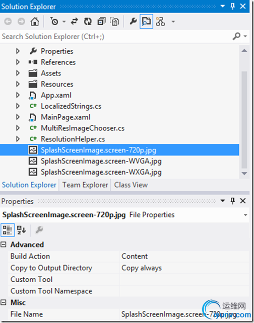The width and height of the screenshot is (254, 323).
Task: Switch to the Class View tab
Action: (x=131, y=185)
